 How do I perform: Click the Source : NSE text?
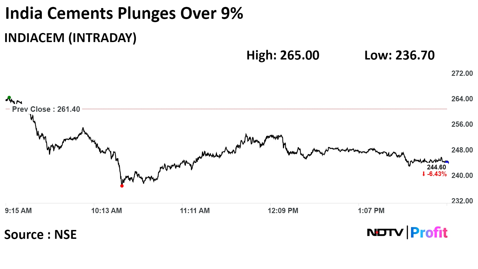tap(40, 235)
